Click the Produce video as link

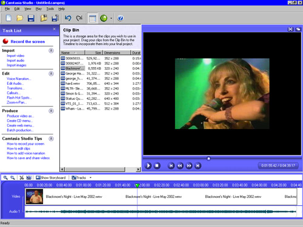[x=21, y=116]
